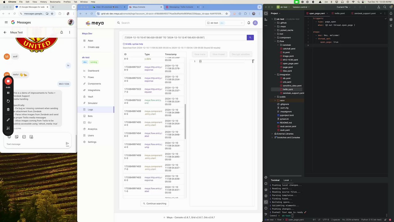Toggle the Meya Test conversation notification bell
394x222 pixels.
tap(62, 32)
